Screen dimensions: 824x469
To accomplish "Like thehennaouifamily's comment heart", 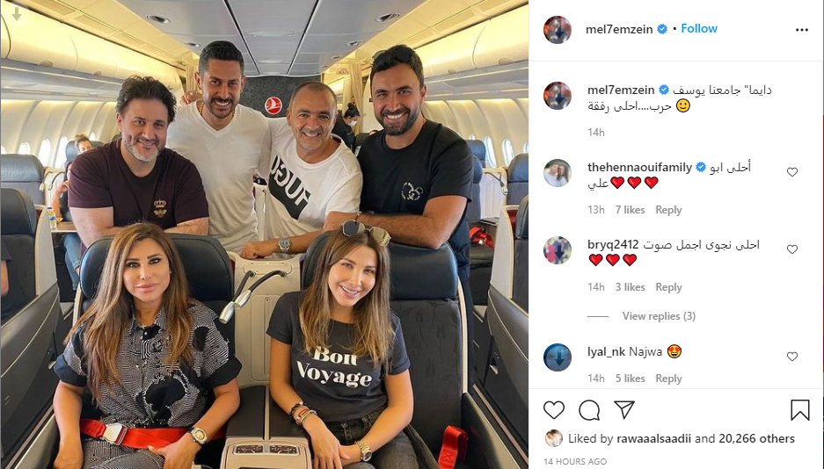I will click(x=792, y=172).
